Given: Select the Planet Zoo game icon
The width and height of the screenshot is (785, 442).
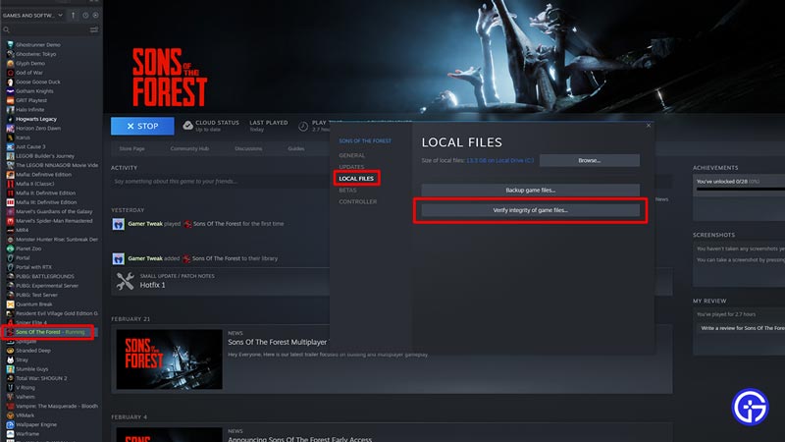Looking at the screenshot, I should pyautogui.click(x=10, y=249).
